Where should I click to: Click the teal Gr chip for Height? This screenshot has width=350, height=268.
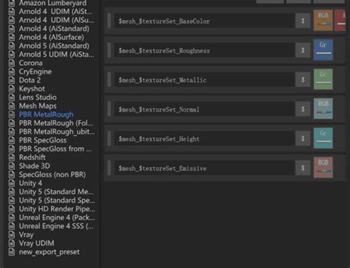[323, 138]
